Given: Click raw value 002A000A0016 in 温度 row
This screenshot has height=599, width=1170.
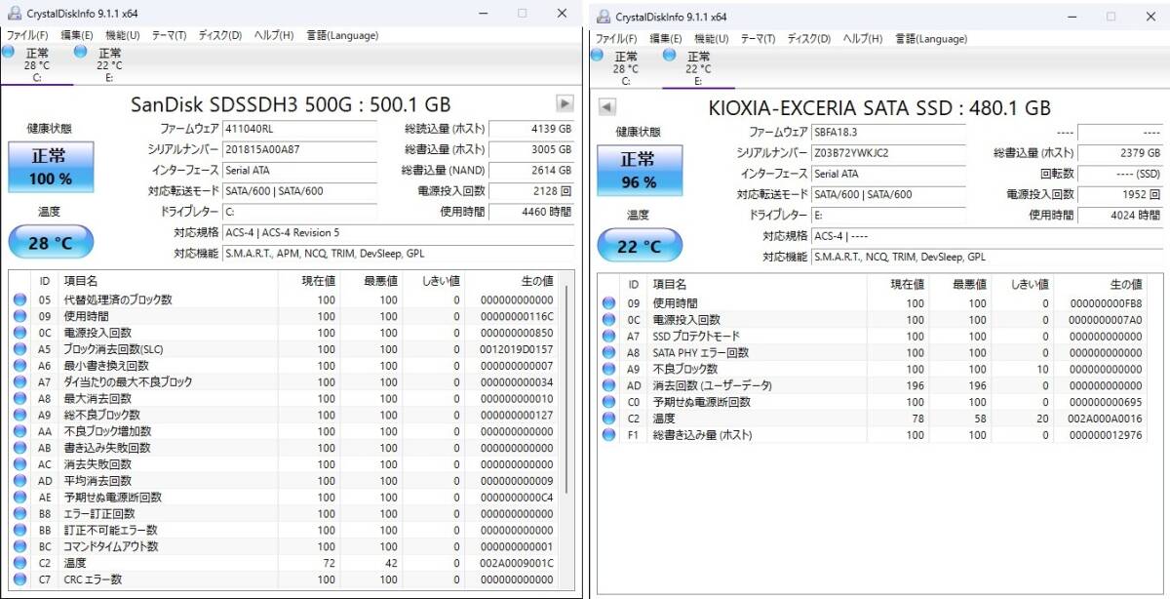Looking at the screenshot, I should pyautogui.click(x=1105, y=419).
